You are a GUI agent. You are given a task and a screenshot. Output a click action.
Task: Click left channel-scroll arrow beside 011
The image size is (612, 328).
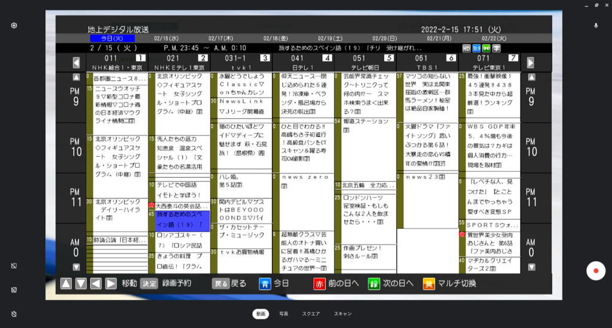coord(76,63)
